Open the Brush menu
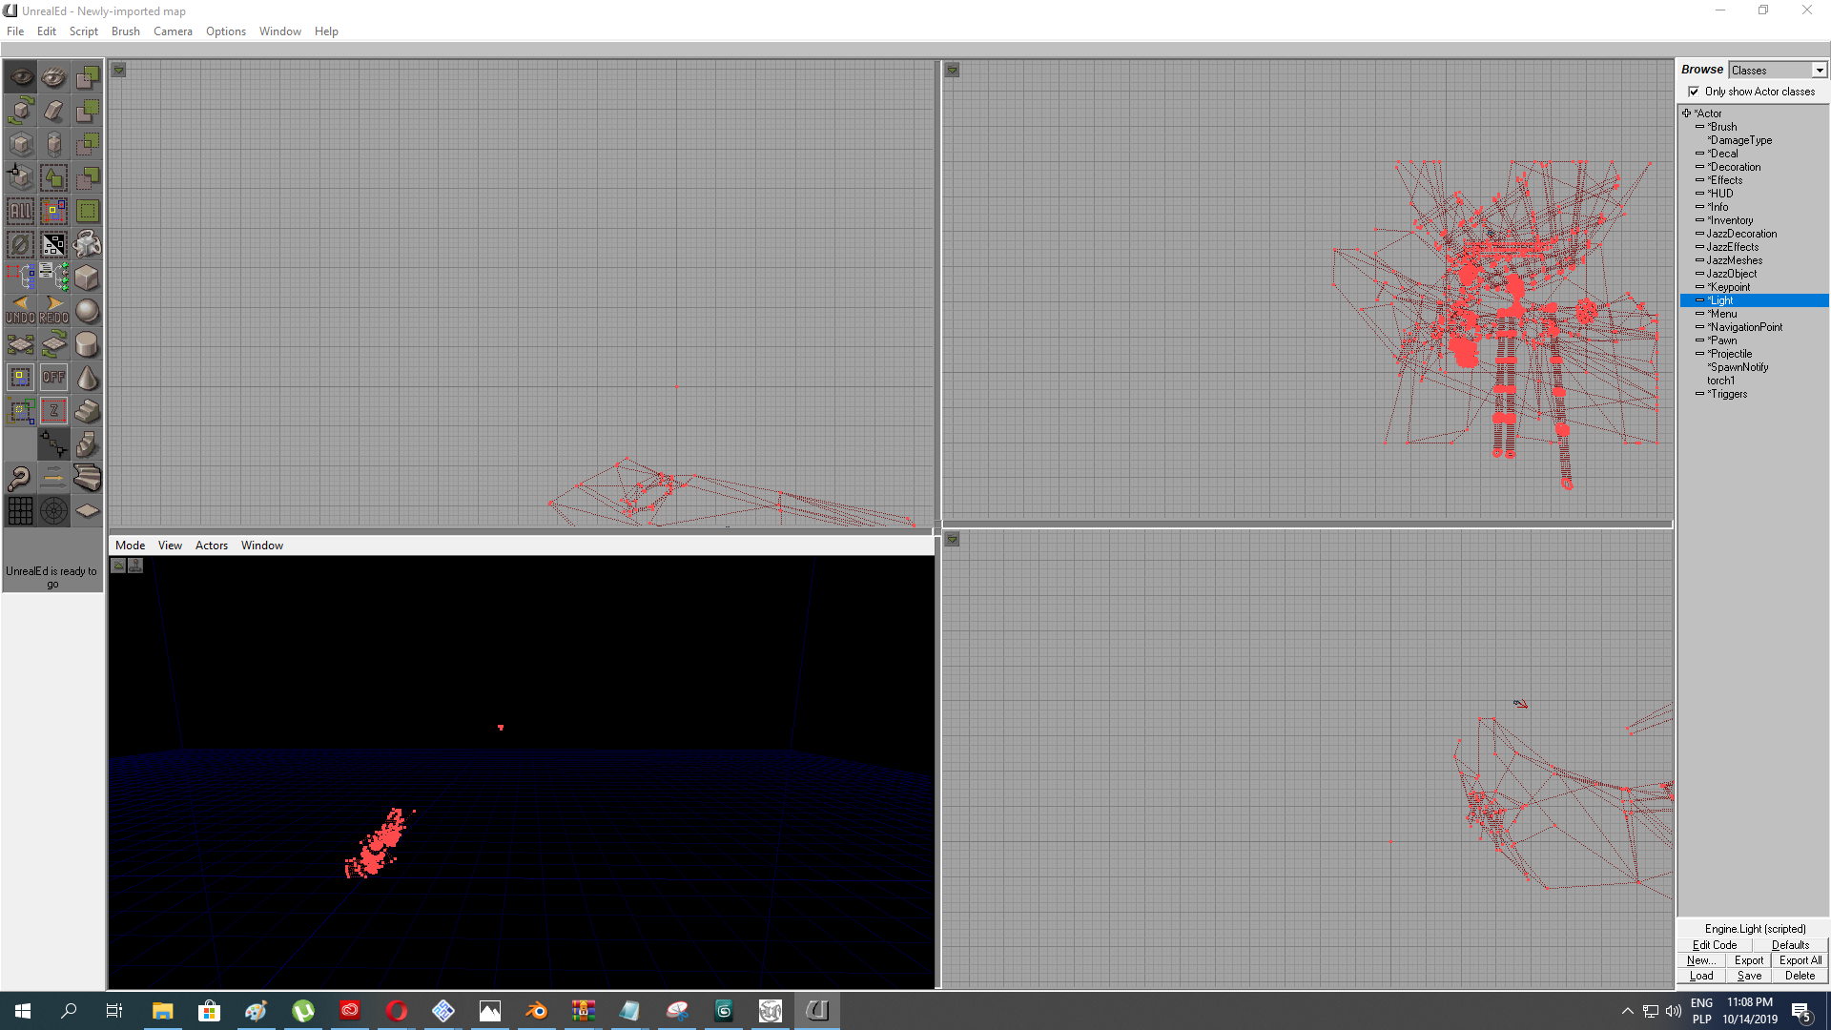Image resolution: width=1831 pixels, height=1030 pixels. 125,31
